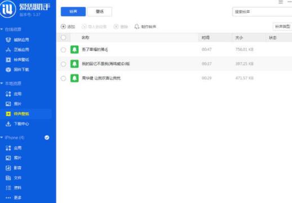Sort by the 大小 column header

(239, 38)
